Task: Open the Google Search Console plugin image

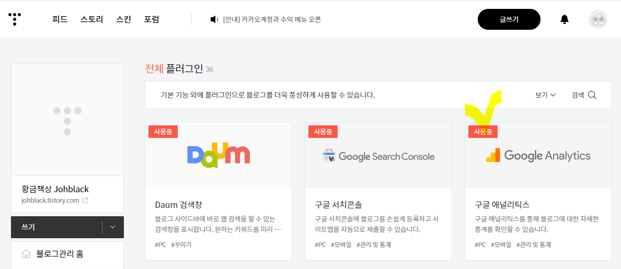Action: pyautogui.click(x=378, y=155)
